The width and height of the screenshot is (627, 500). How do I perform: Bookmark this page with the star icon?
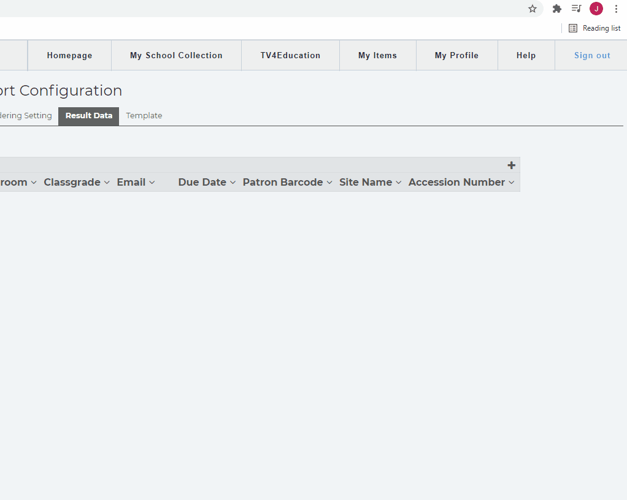[533, 9]
